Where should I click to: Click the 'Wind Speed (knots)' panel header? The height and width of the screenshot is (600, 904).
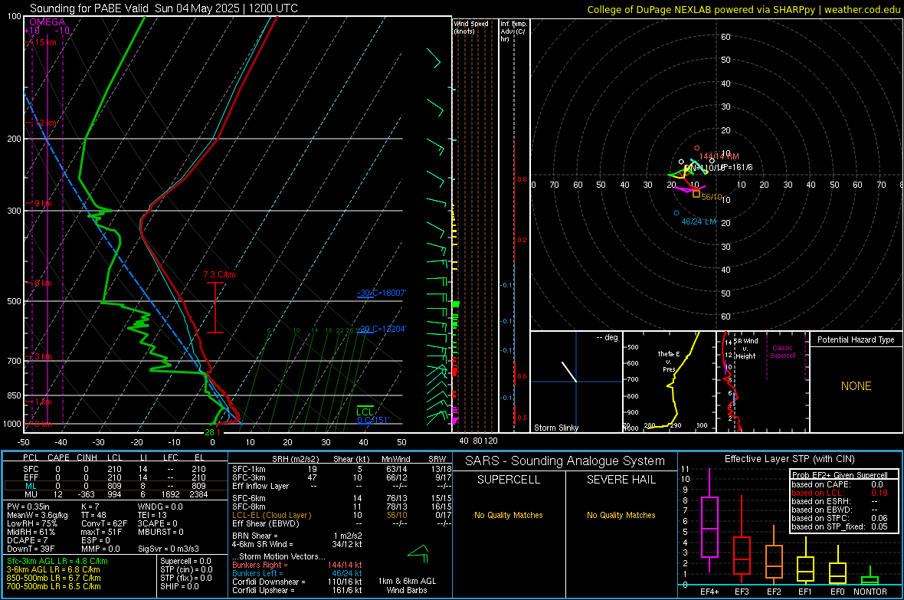(471, 27)
